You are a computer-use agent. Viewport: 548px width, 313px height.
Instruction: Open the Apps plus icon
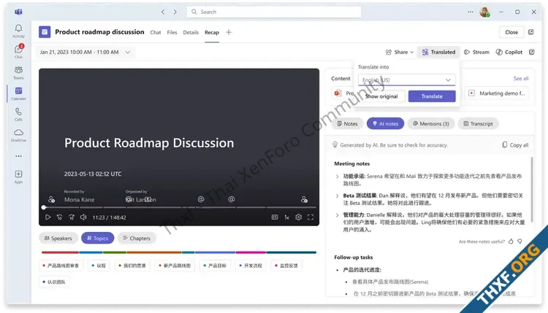(18, 174)
